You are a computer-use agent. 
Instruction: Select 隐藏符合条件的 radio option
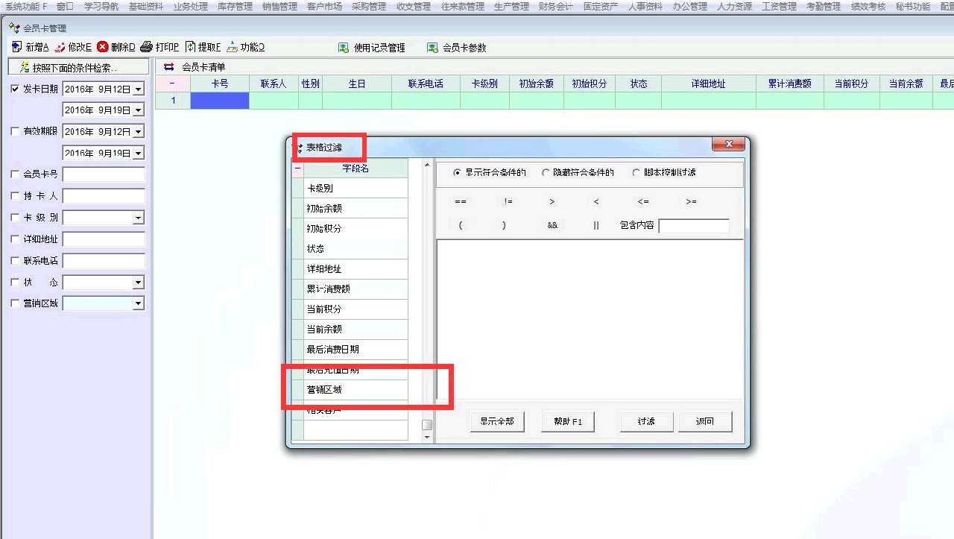(x=546, y=172)
